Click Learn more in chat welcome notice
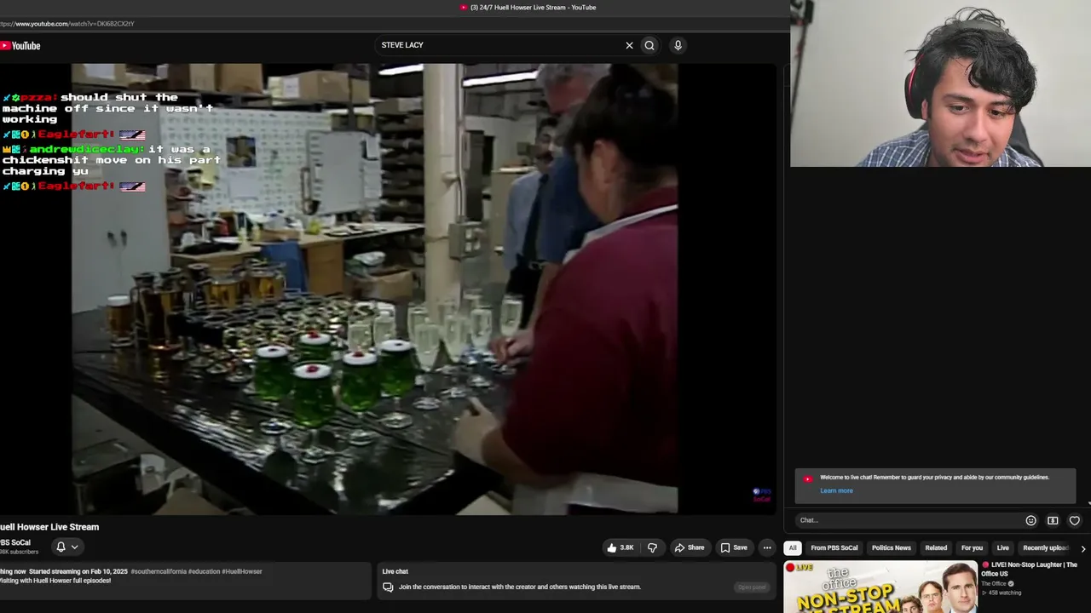 836,490
